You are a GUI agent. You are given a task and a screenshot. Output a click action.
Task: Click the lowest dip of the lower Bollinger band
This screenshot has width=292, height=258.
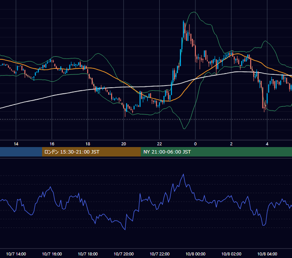point(184,129)
